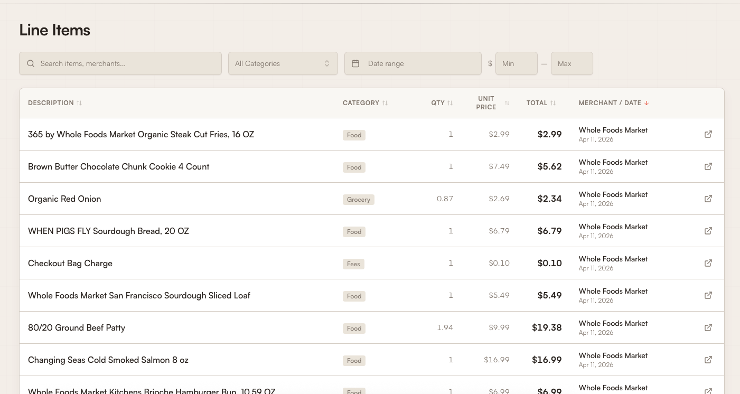Click the external link icon for Organic Red Onion row
740x394 pixels.
click(x=708, y=199)
